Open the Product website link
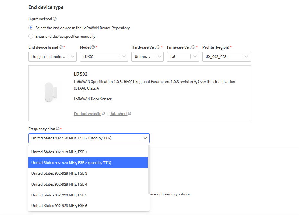Image resolution: width=299 pixels, height=216 pixels. coord(87,114)
